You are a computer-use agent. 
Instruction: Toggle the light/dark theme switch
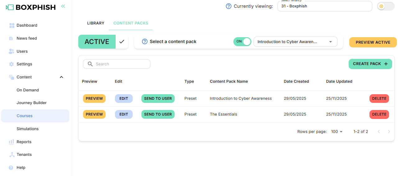coord(385,6)
